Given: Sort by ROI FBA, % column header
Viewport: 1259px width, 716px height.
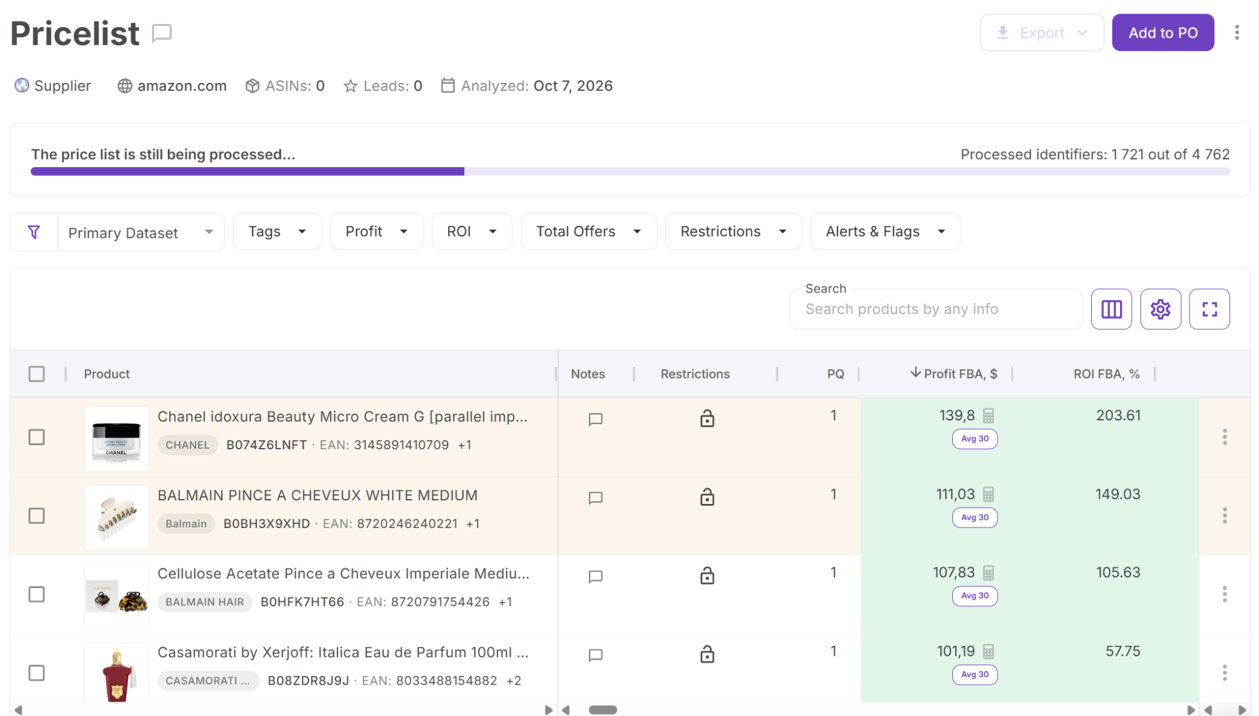Looking at the screenshot, I should click(1106, 374).
